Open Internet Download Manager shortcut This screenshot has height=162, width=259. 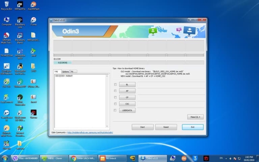(x=20, y=131)
